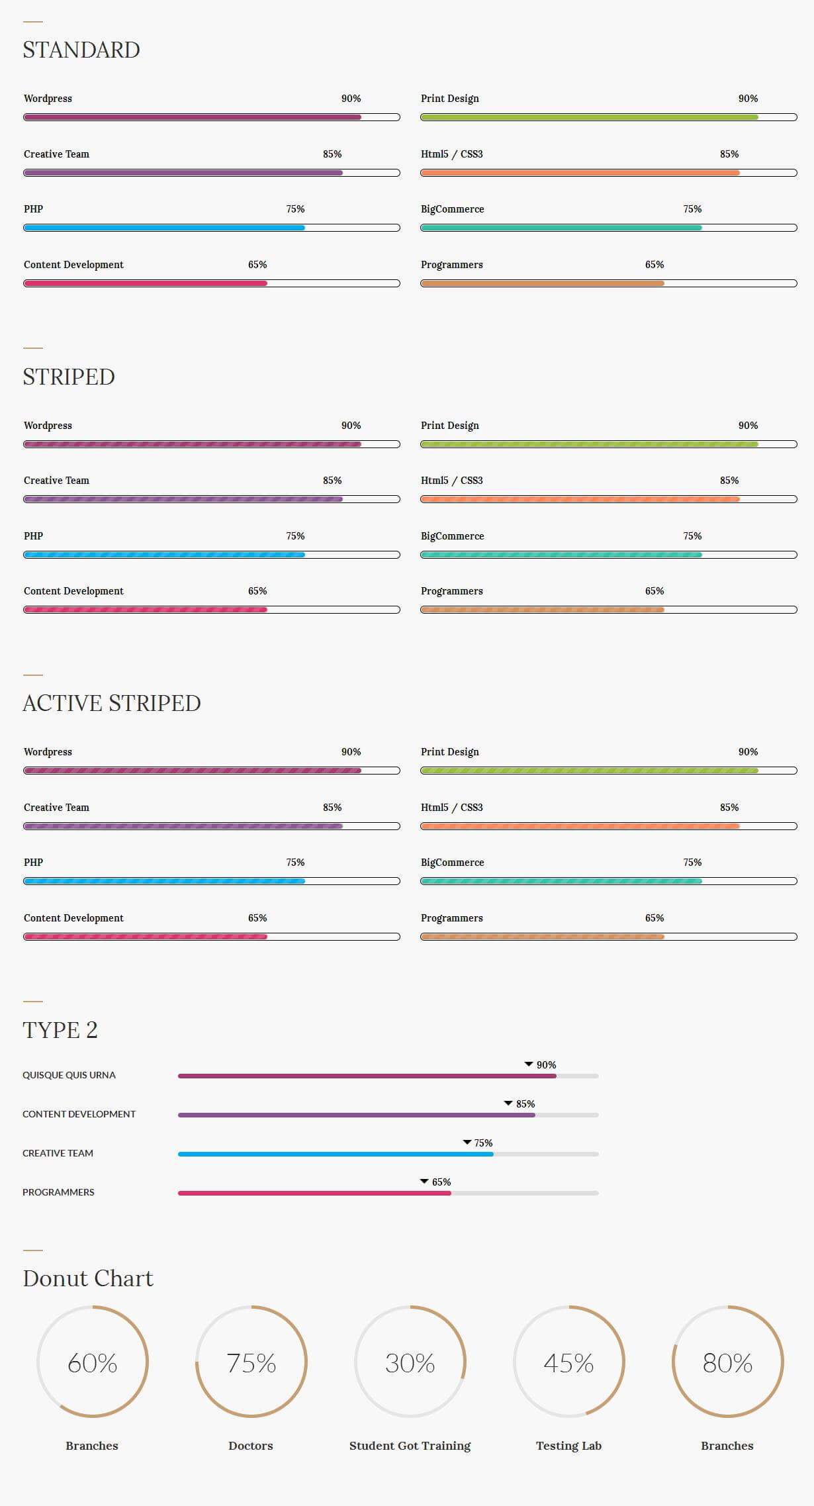Click the 30% Student Got Training donut
This screenshot has width=814, height=1506.
pos(410,1362)
